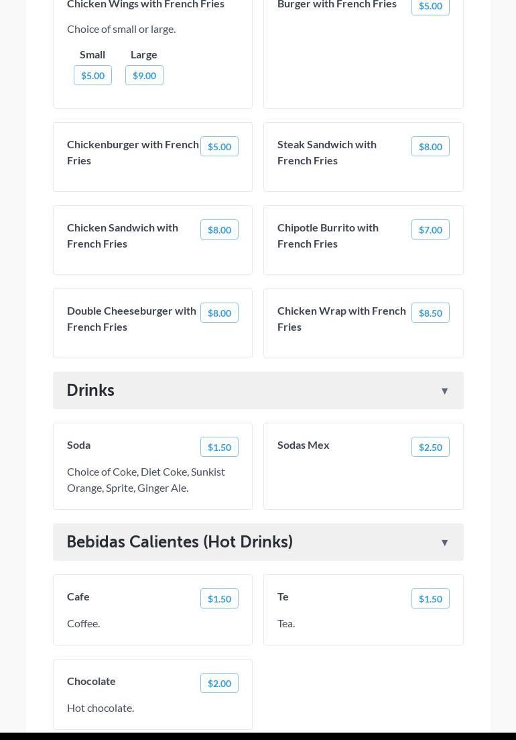
Task: Select the Small $5.00 chicken wings price
Action: click(92, 75)
